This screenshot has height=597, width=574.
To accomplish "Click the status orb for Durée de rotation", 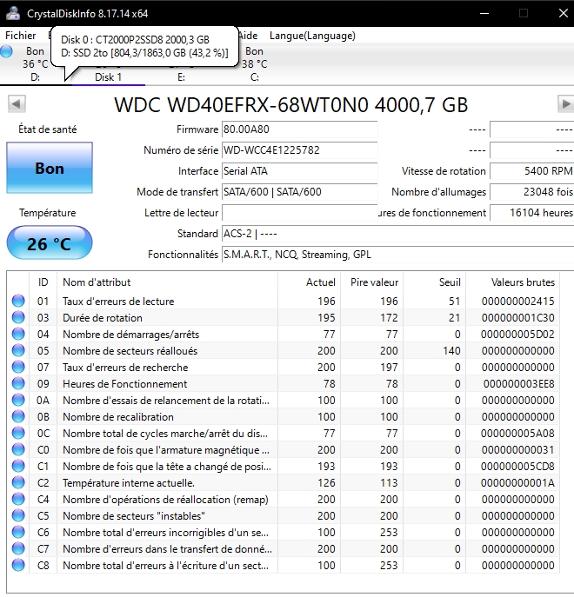I will tap(18, 318).
